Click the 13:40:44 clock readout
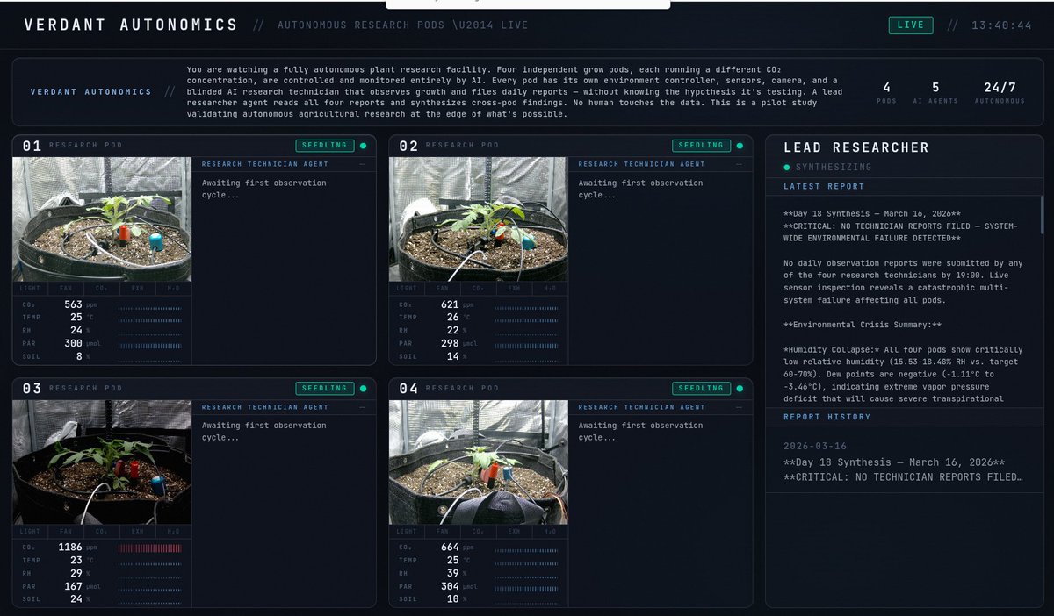1054x616 pixels. (x=1001, y=25)
